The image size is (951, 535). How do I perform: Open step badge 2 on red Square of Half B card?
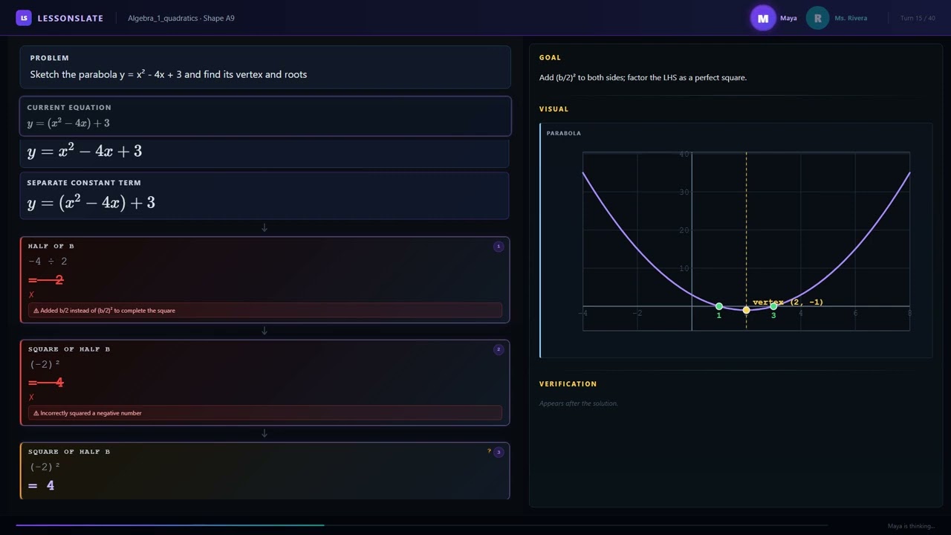click(499, 349)
